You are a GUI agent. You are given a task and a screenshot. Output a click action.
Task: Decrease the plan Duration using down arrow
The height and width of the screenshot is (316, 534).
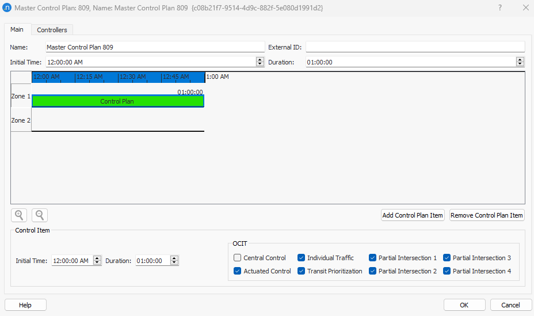pyautogui.click(x=520, y=64)
